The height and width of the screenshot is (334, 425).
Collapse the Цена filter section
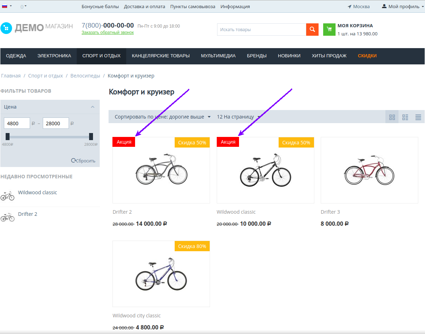93,107
